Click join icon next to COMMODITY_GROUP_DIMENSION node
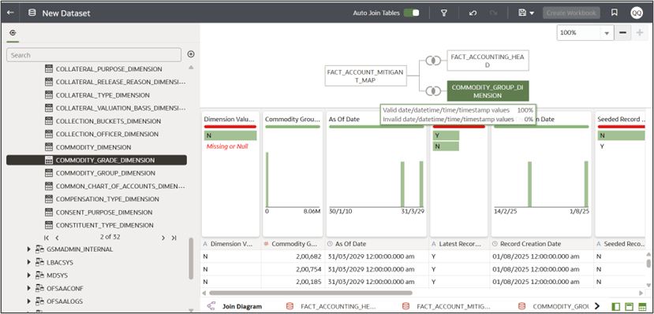The image size is (654, 314). 433,91
